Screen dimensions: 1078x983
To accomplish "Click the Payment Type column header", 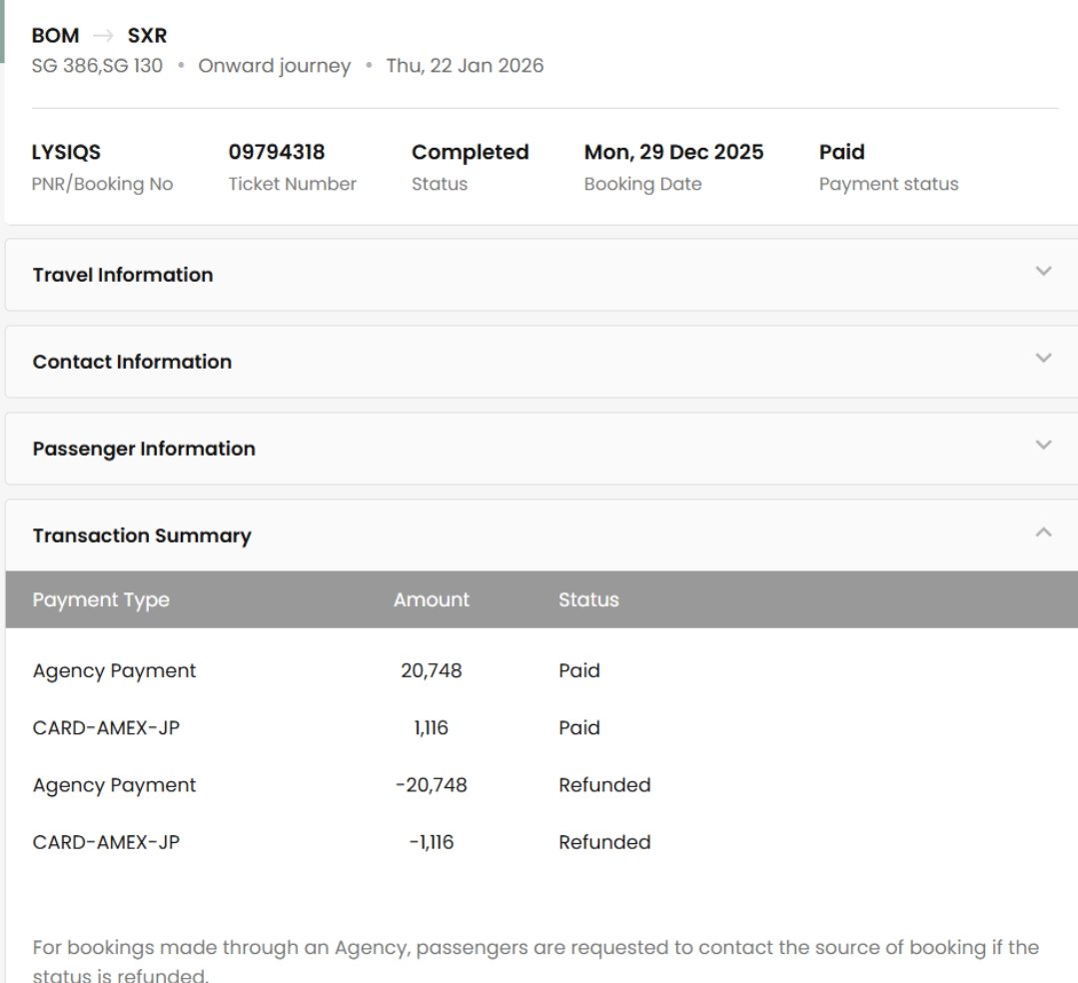I will pyautogui.click(x=101, y=600).
